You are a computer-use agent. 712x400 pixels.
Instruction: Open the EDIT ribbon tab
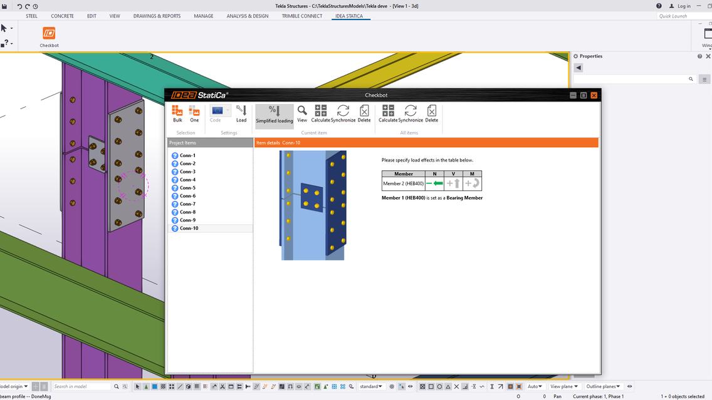coord(92,16)
